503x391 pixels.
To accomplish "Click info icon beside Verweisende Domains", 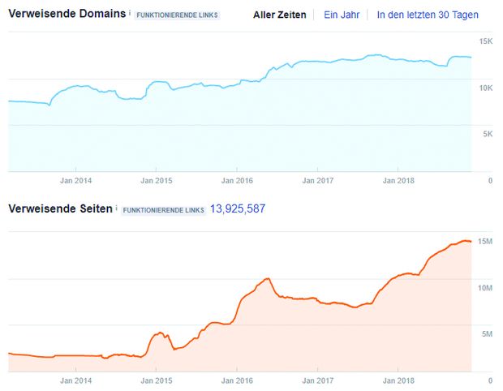I will pos(130,12).
